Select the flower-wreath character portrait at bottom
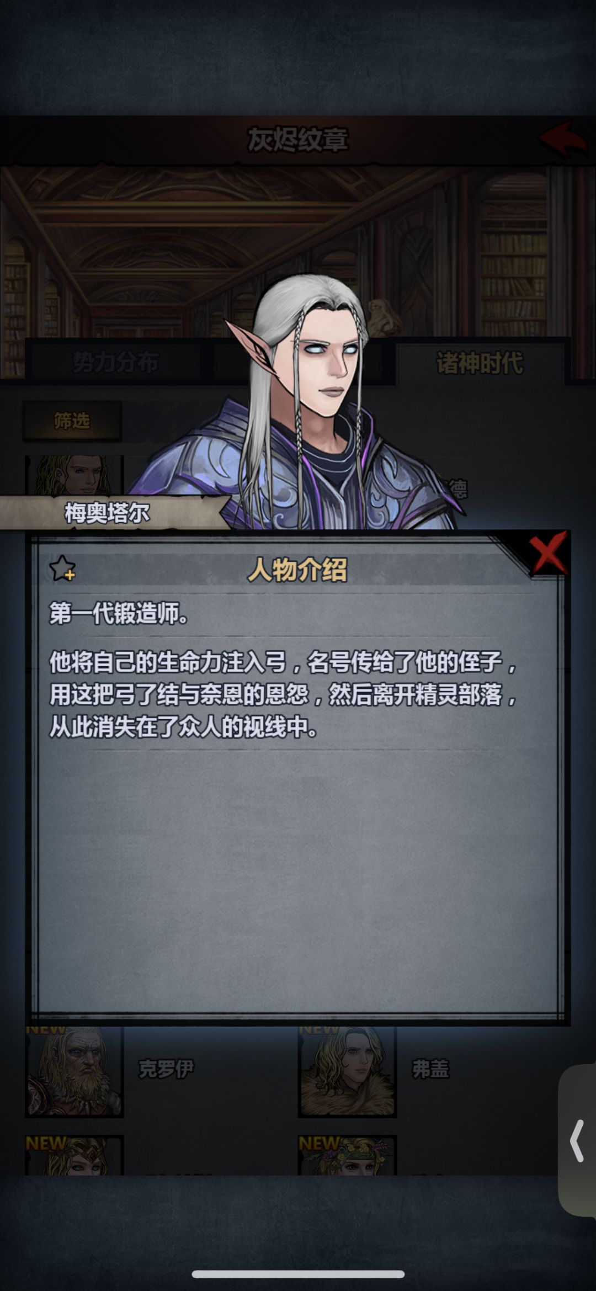This screenshot has width=596, height=1291. [x=347, y=1155]
